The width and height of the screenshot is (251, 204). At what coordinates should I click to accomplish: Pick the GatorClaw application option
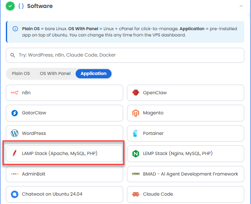tap(64, 113)
